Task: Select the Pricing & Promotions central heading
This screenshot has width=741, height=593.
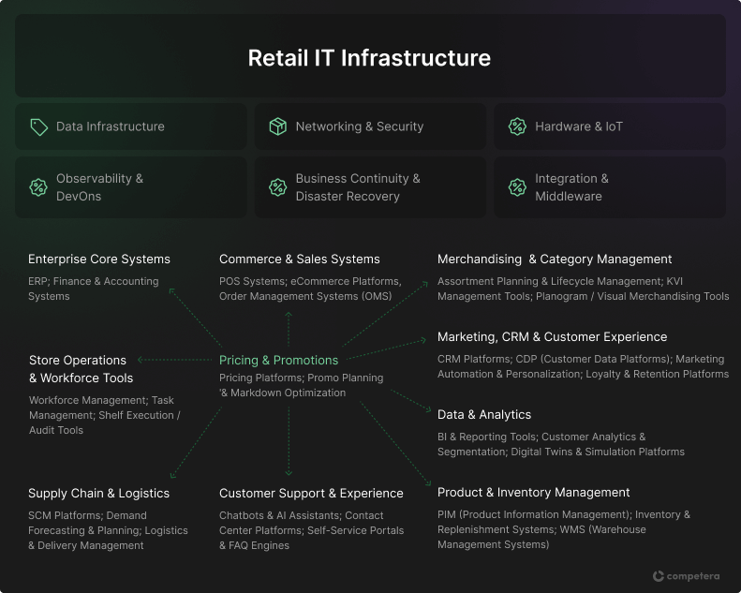Action: [278, 360]
